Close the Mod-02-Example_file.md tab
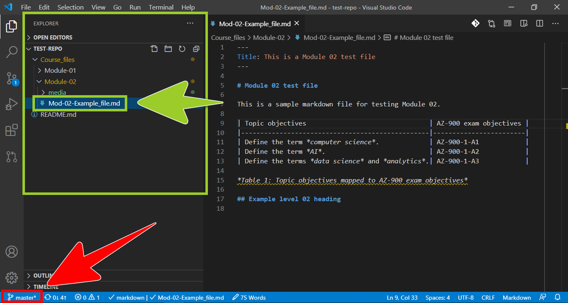 pyautogui.click(x=296, y=24)
